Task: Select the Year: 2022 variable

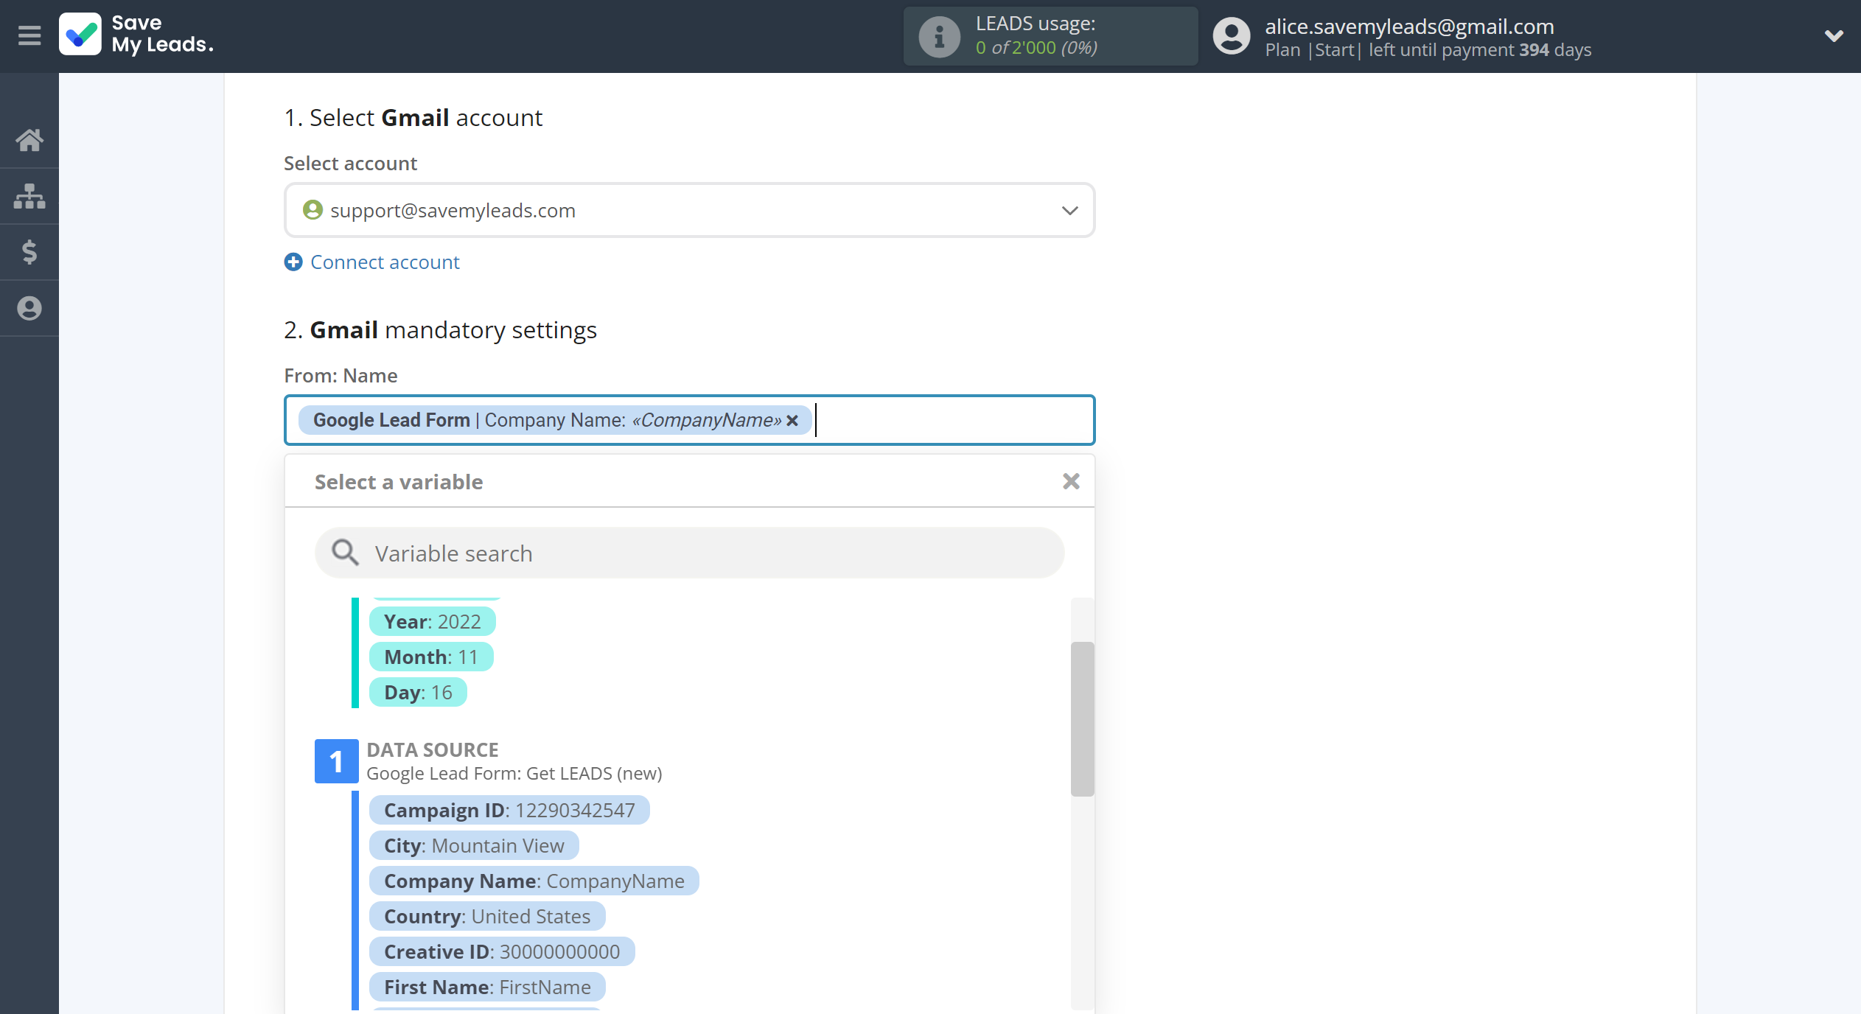Action: (x=433, y=621)
